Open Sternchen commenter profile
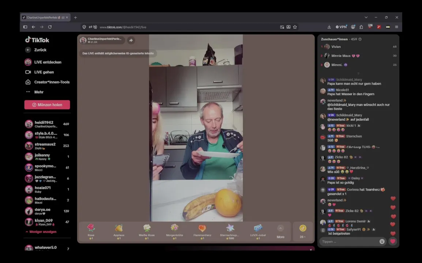 (x=354, y=136)
